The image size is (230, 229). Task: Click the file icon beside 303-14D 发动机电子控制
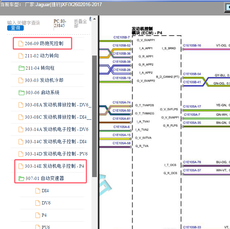(x=21, y=154)
